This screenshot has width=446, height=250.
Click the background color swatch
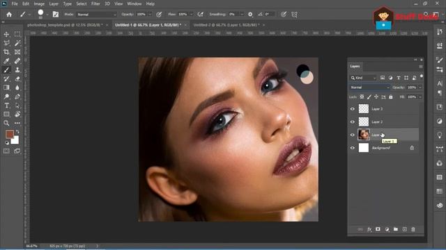point(15,140)
